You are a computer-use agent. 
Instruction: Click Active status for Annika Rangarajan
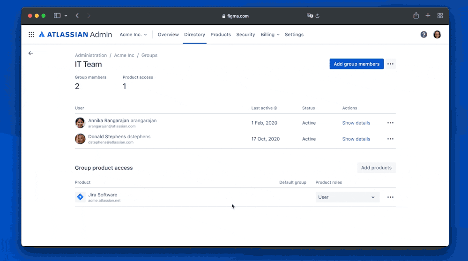[x=309, y=123]
